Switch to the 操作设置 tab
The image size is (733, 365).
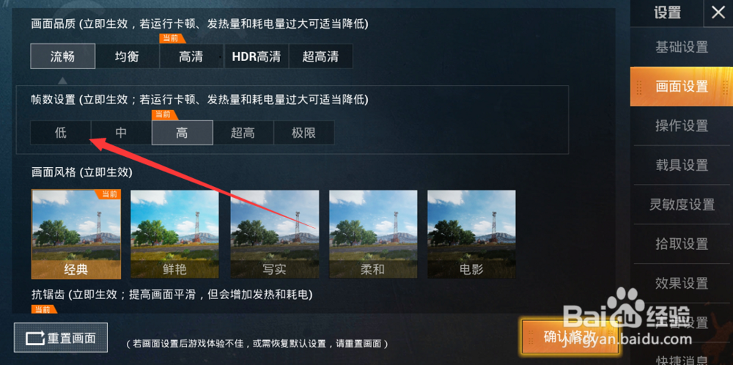point(682,126)
